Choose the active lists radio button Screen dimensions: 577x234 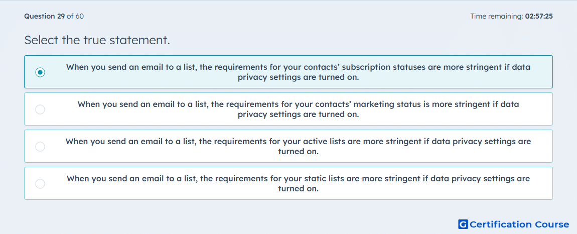tap(40, 146)
